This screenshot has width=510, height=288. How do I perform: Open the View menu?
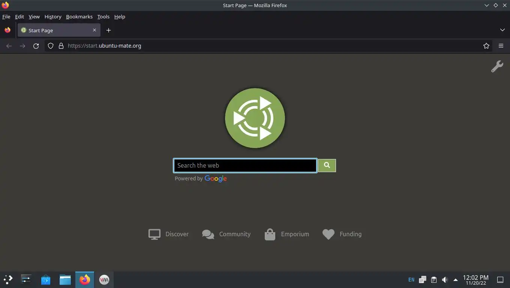34,16
